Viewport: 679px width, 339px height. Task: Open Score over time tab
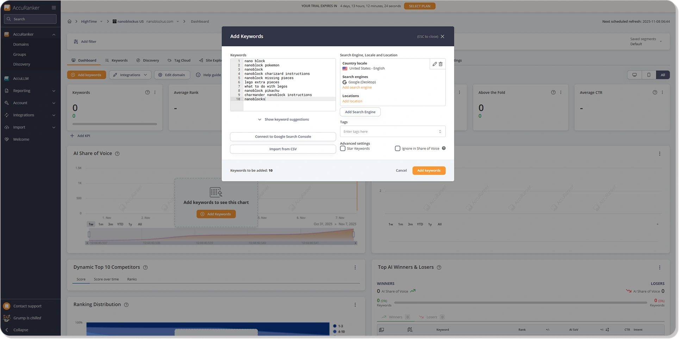106,279
